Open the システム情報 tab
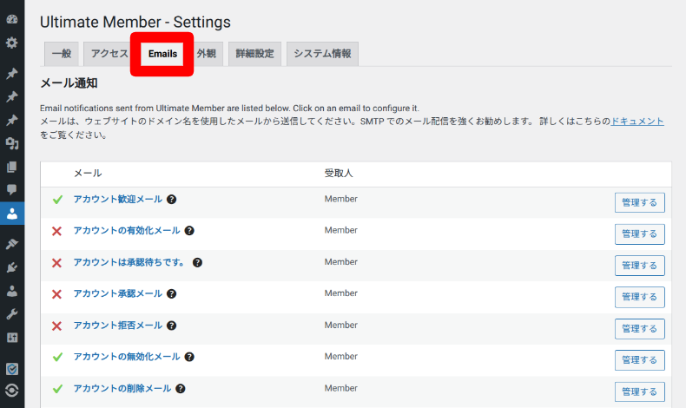This screenshot has height=408, width=686. (x=322, y=54)
